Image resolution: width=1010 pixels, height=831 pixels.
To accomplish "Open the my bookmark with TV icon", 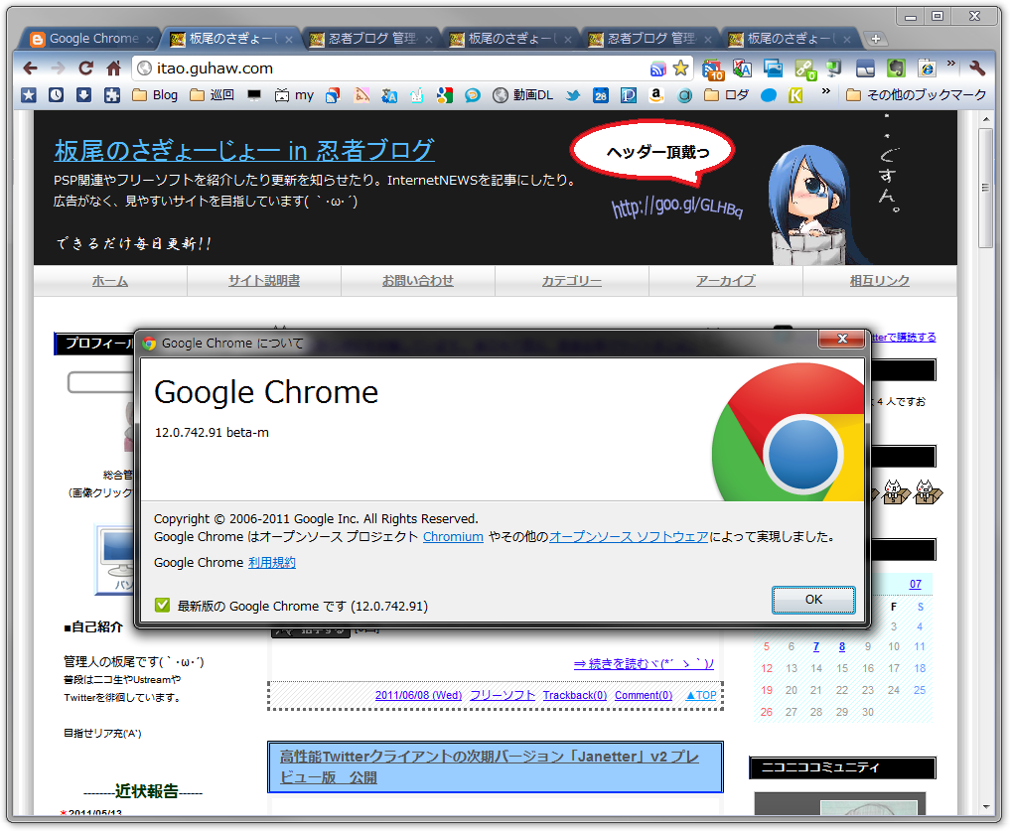I will pos(294,95).
